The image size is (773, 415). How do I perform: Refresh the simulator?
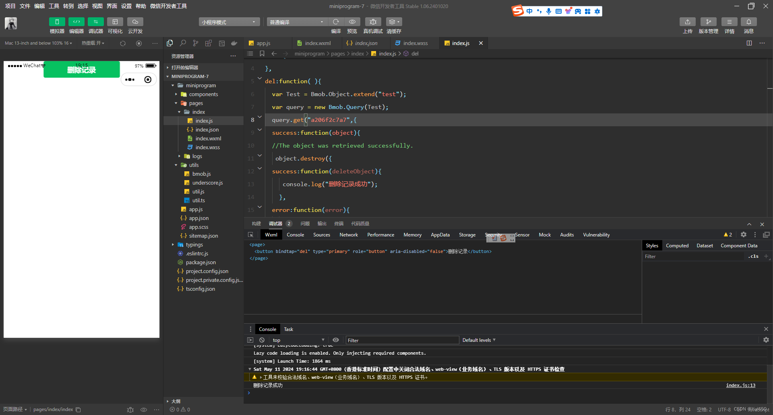coord(123,43)
